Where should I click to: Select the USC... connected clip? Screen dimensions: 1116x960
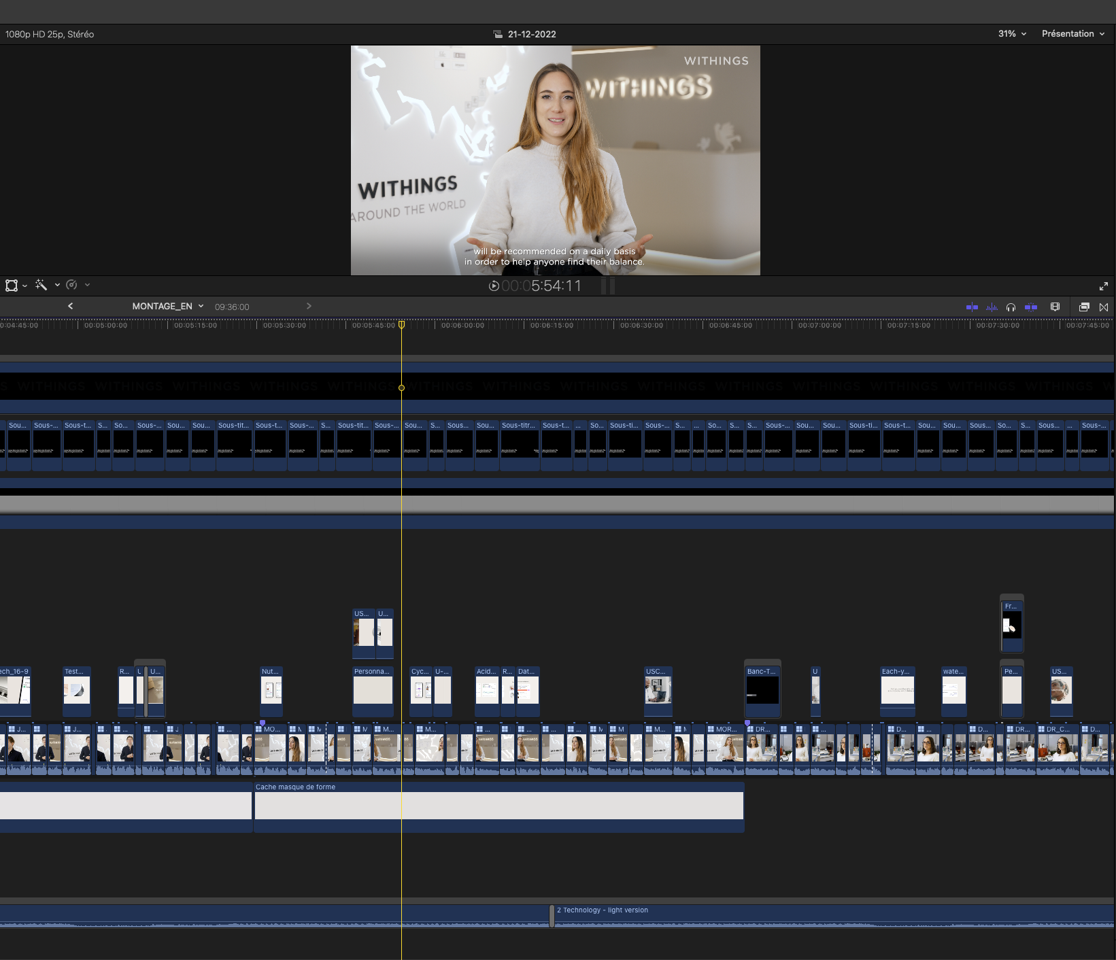[x=658, y=691]
